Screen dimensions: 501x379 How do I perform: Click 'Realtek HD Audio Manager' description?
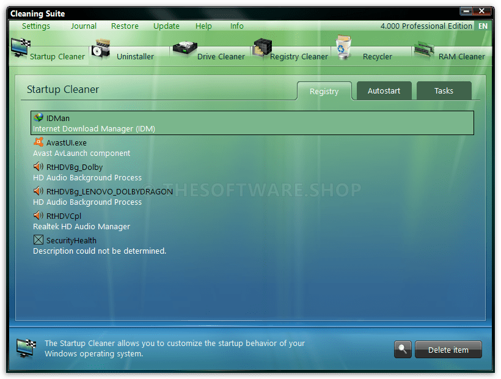[x=81, y=227]
